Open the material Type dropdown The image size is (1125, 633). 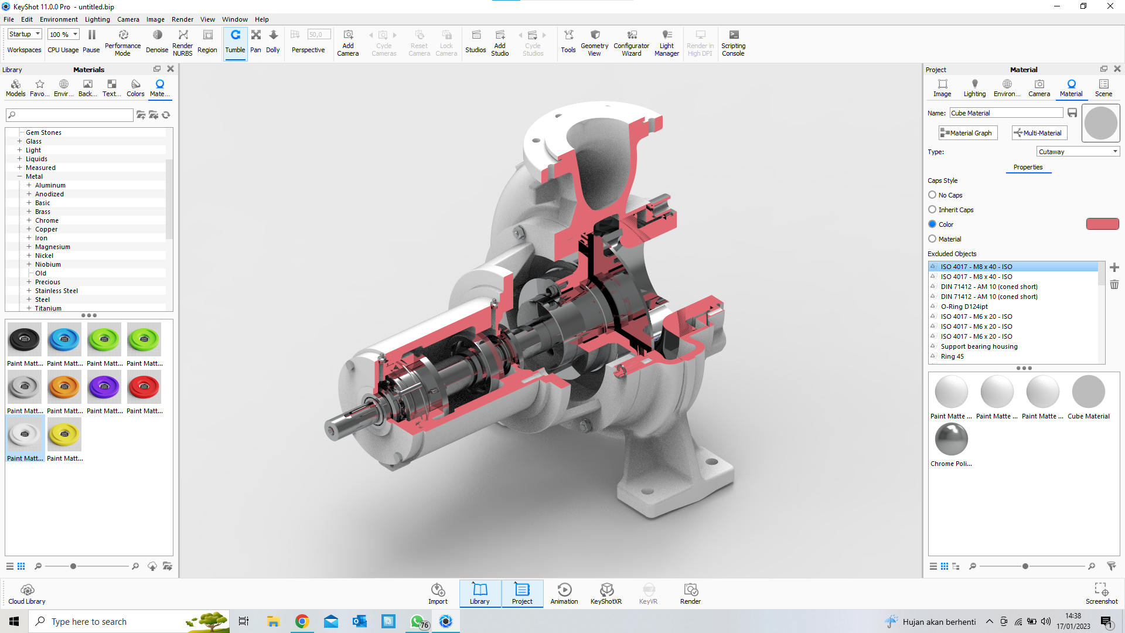click(x=1078, y=152)
